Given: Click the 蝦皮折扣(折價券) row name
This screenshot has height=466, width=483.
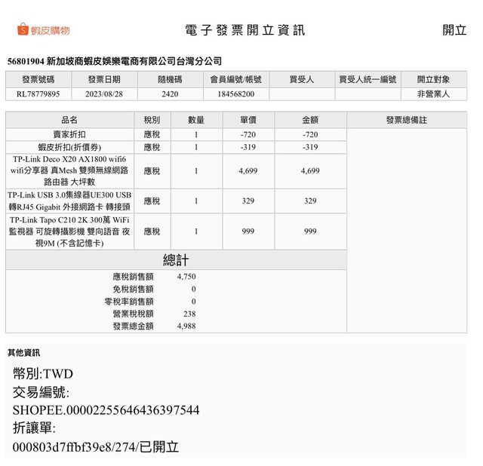Looking at the screenshot, I should tap(69, 147).
